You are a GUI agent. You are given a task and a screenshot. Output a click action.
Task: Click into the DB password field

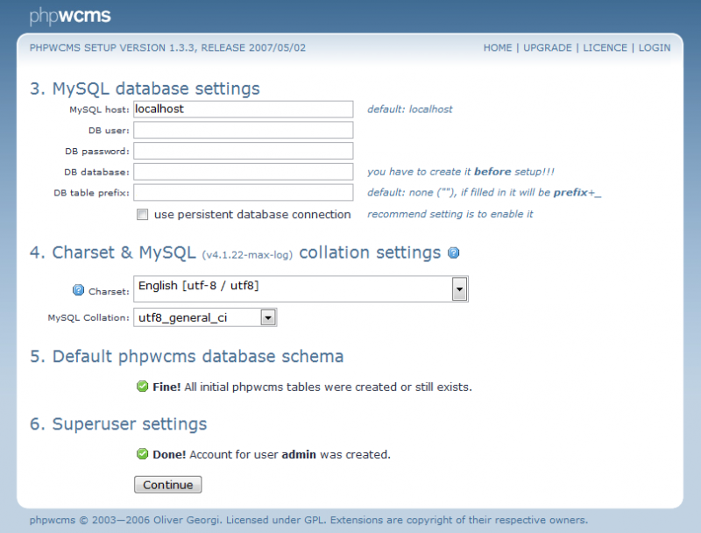(x=243, y=151)
